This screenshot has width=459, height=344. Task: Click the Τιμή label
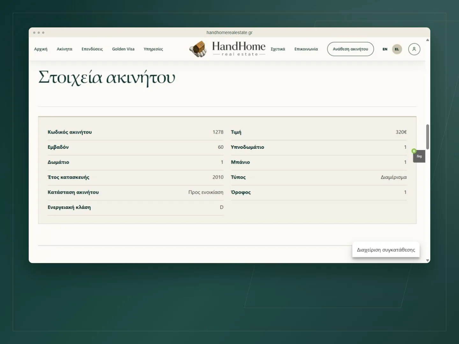(236, 132)
